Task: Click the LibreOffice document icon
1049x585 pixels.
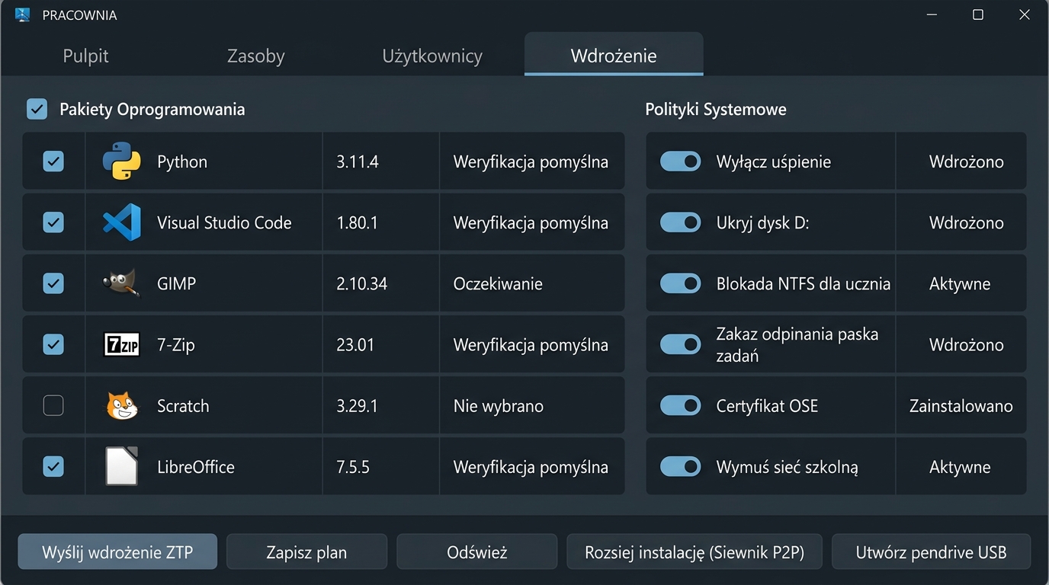Action: [122, 466]
